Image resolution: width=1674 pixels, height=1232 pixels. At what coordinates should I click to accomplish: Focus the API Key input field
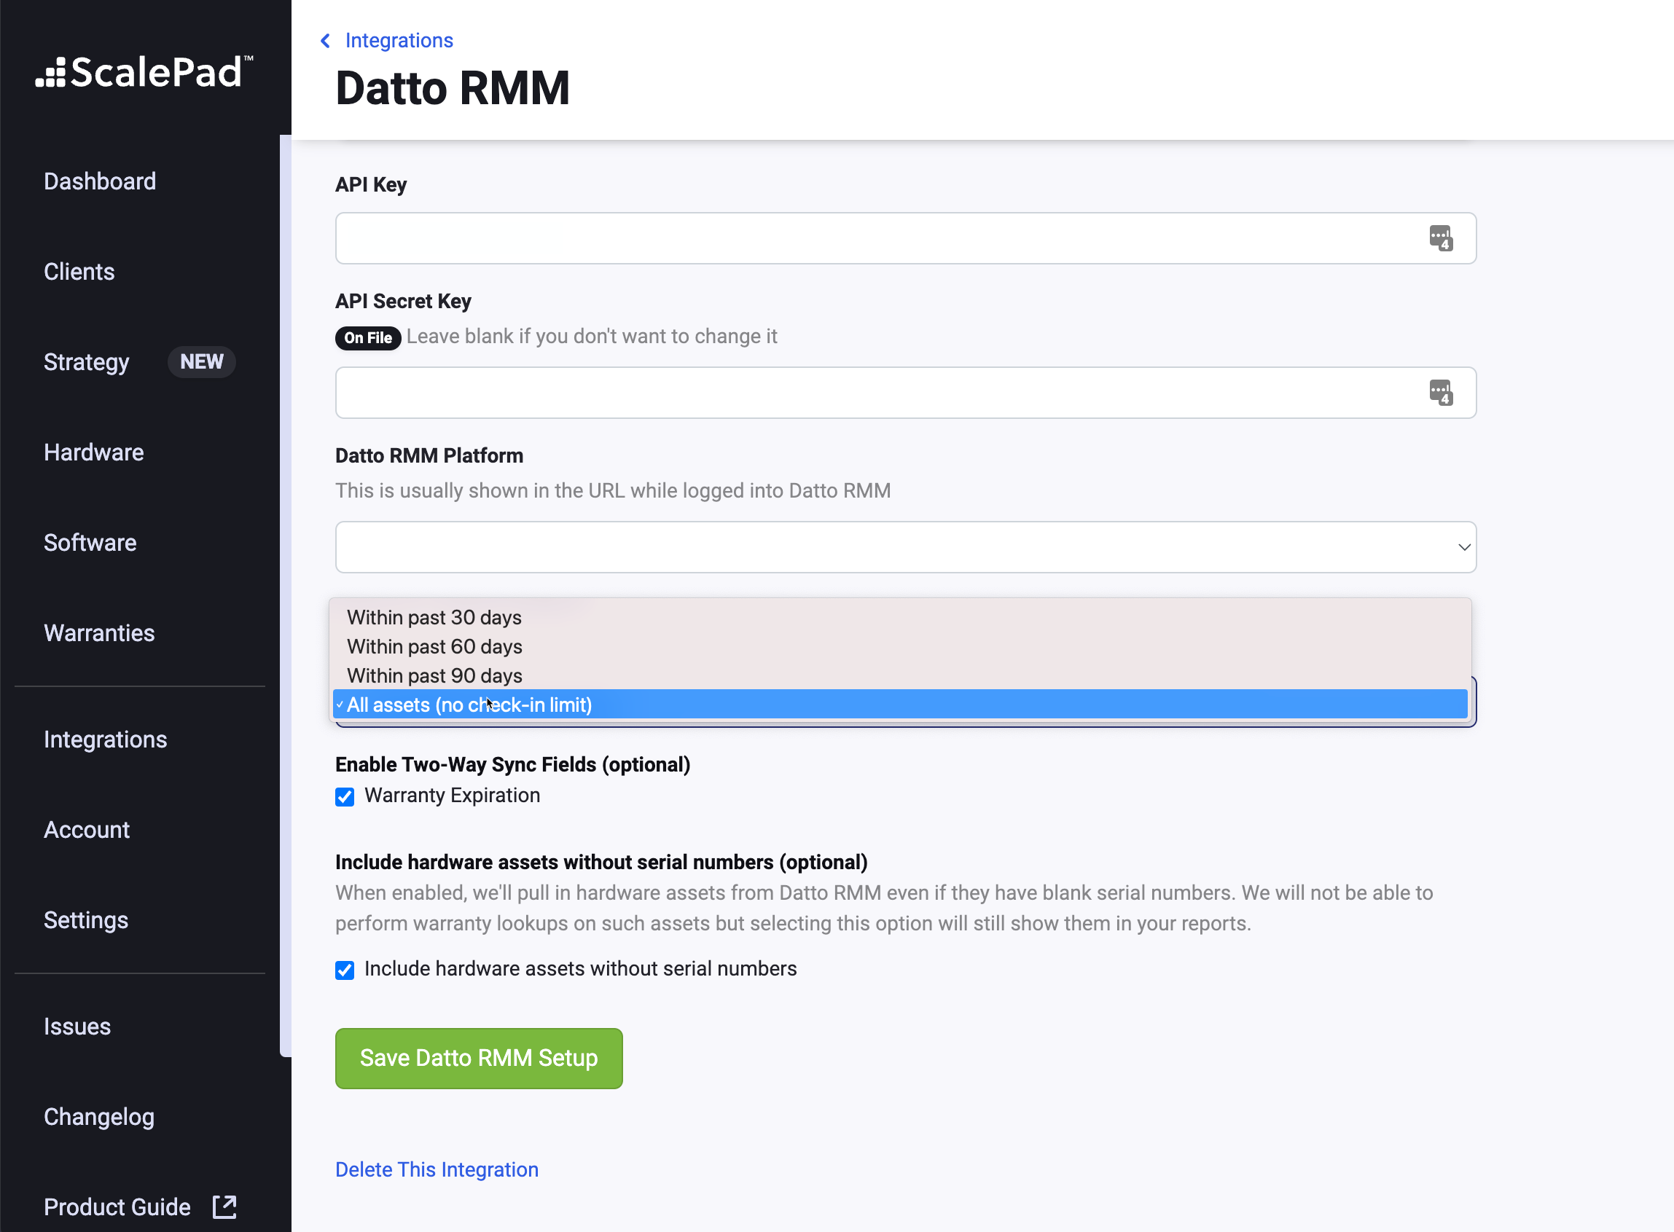(x=906, y=238)
